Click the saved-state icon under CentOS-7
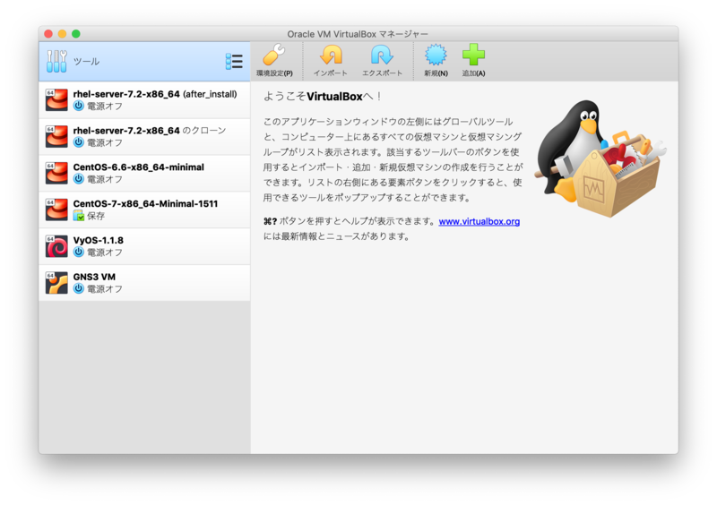 click(79, 215)
